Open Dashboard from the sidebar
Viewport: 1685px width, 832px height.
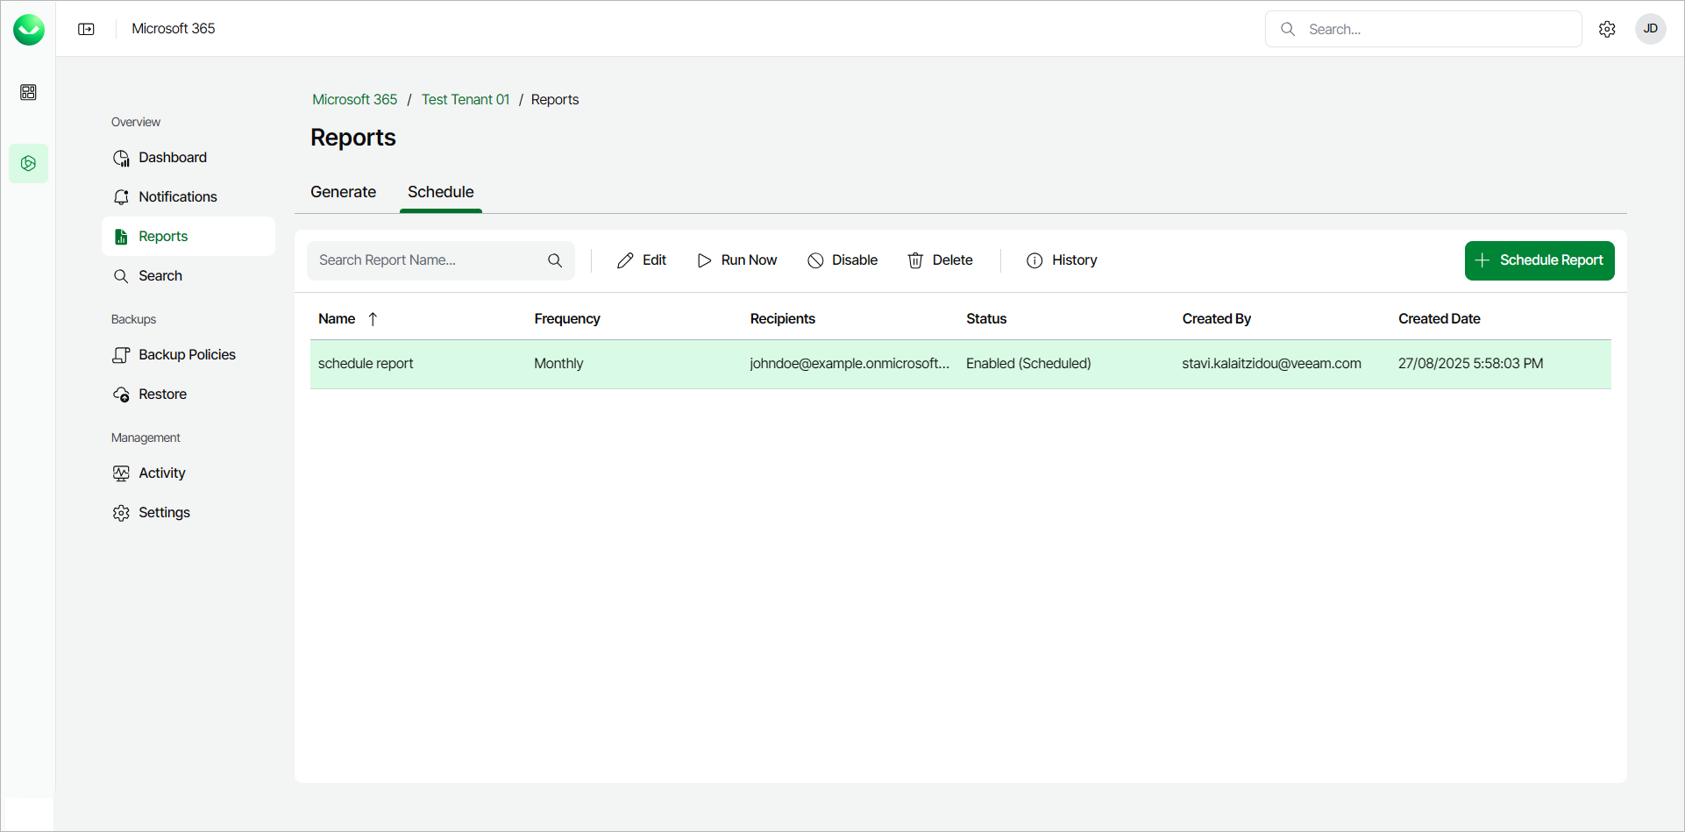[188, 158]
